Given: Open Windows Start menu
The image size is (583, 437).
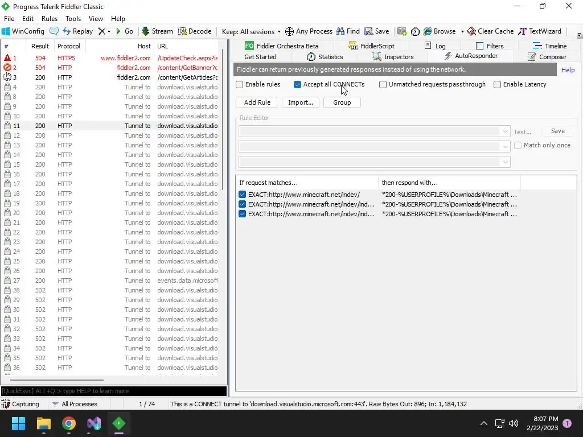Looking at the screenshot, I should click(x=18, y=423).
